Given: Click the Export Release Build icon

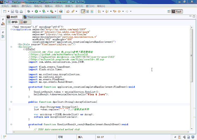Looking at the screenshot, I should (x=61, y=12).
